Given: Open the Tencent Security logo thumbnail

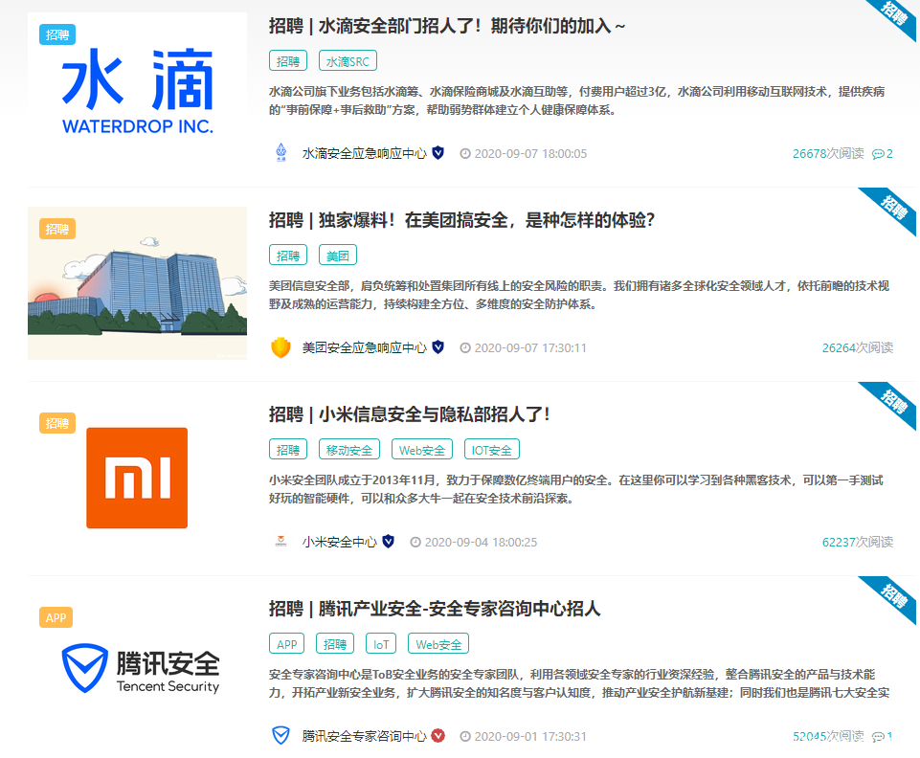Looking at the screenshot, I should 138,669.
